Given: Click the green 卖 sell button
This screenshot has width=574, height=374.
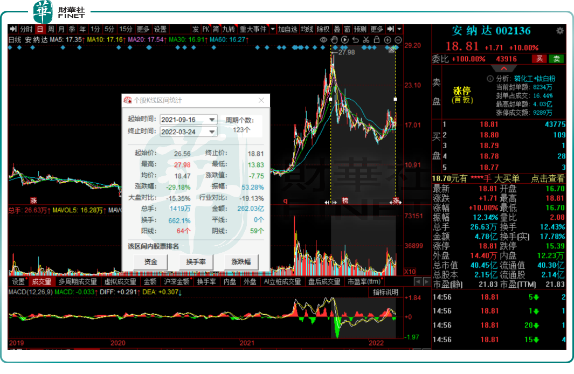Looking at the screenshot, I should pos(556,59).
